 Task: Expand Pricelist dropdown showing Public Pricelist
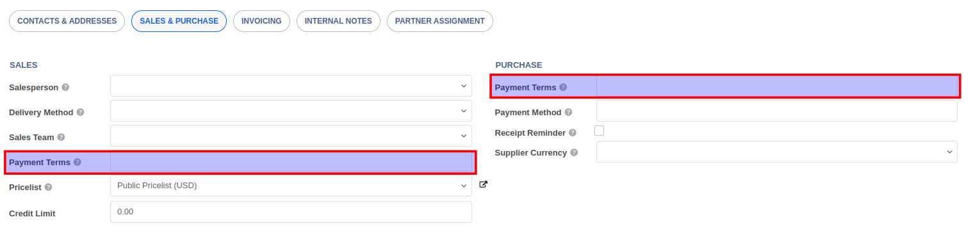pyautogui.click(x=291, y=186)
